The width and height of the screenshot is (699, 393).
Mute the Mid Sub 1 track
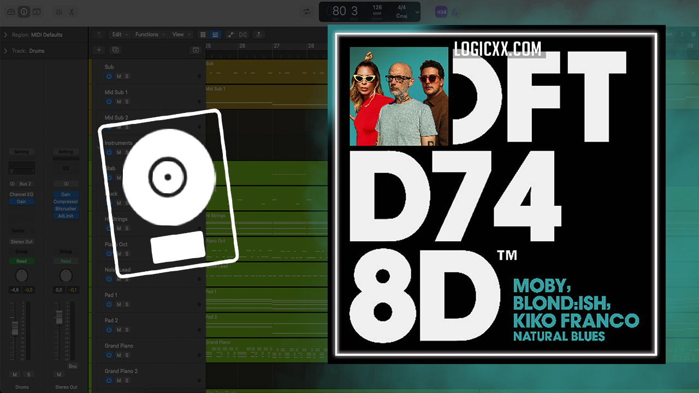pos(119,102)
